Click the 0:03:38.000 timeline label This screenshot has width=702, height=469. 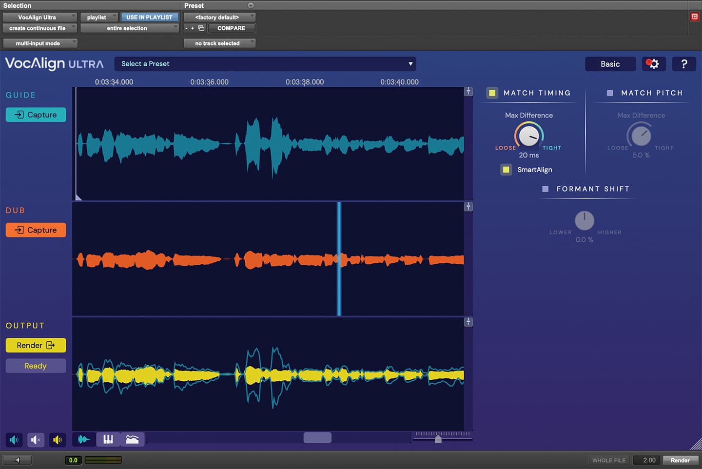click(305, 82)
